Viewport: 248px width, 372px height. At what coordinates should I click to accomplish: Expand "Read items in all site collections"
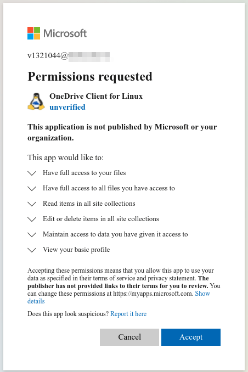[32, 204]
